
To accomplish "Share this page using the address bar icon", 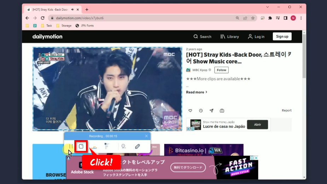I will pyautogui.click(x=245, y=18).
